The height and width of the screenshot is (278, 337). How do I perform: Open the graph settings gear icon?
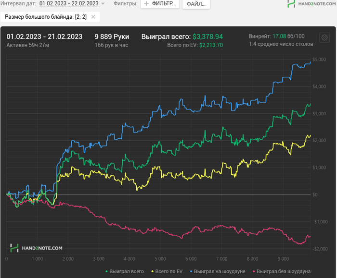[324, 37]
